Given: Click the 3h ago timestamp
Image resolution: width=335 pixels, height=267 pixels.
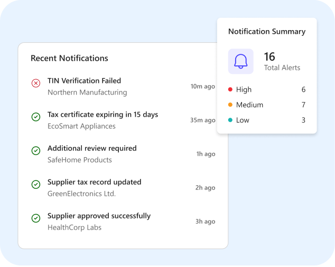Looking at the screenshot, I should click(206, 221).
